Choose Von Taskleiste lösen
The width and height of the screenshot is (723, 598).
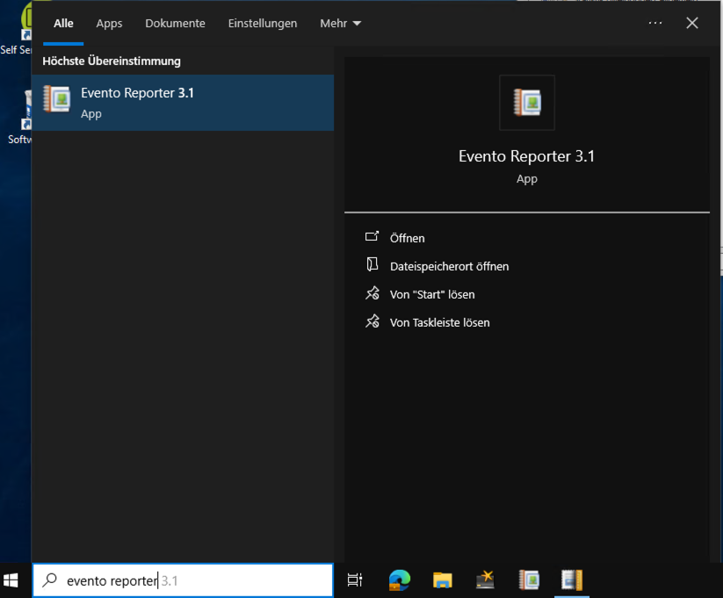pos(439,322)
